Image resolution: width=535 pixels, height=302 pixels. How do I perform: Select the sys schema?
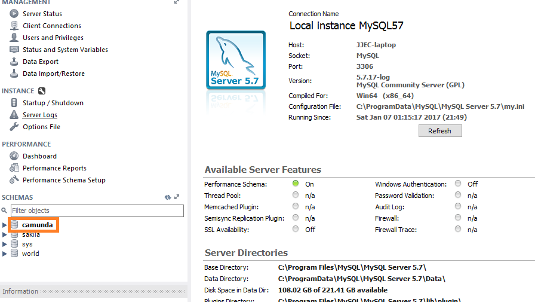point(27,244)
